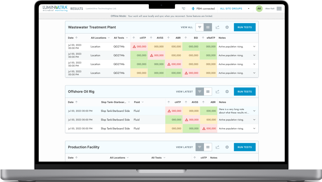Screen dimensions: 322x182
Task: Click the LuminUltra logo
Action: tap(55, 8)
